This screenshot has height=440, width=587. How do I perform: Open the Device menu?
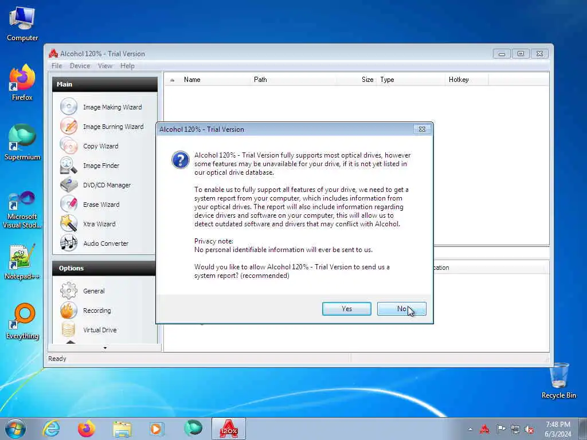(80, 66)
